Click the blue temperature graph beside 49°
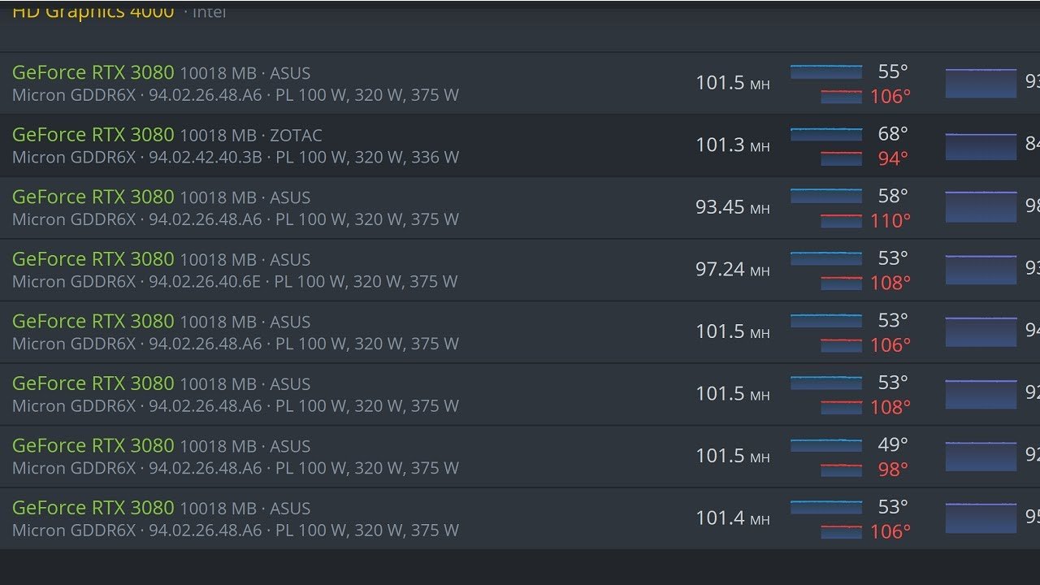Screen dimensions: 1040x585 (x=826, y=445)
